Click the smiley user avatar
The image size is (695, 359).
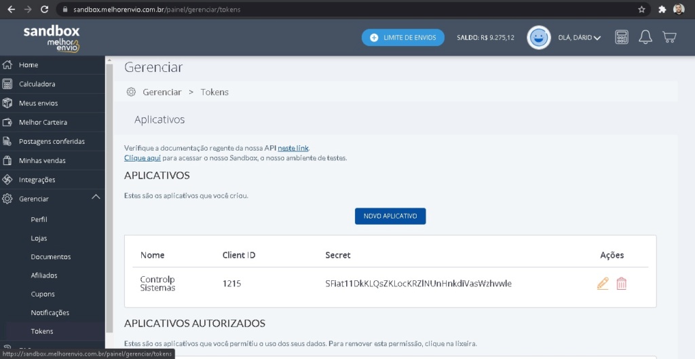coord(538,38)
